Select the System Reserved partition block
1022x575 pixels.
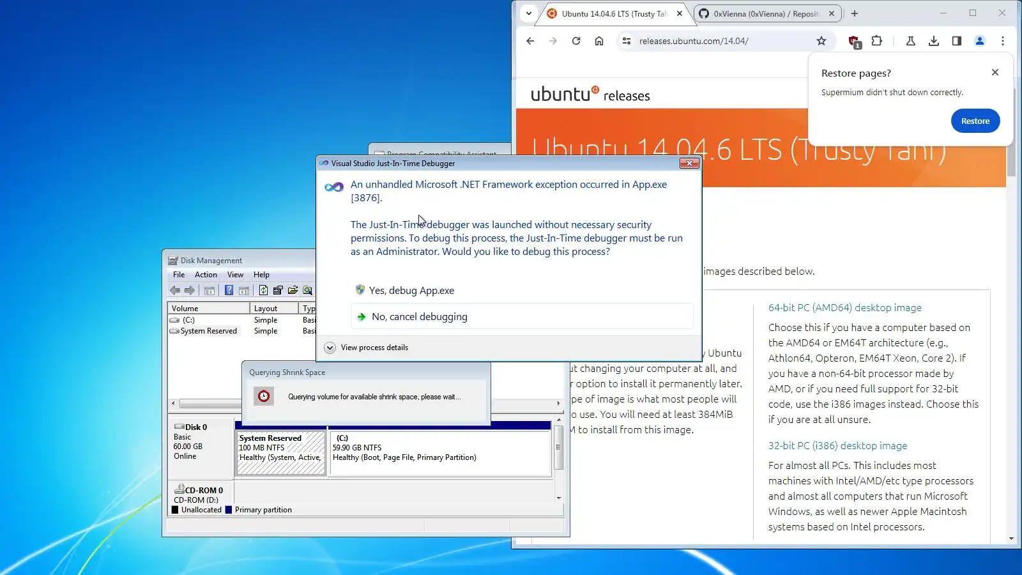(281, 453)
